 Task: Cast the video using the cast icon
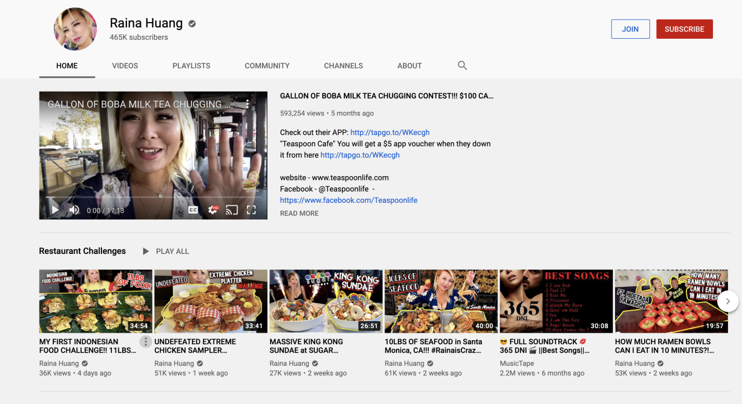point(232,210)
